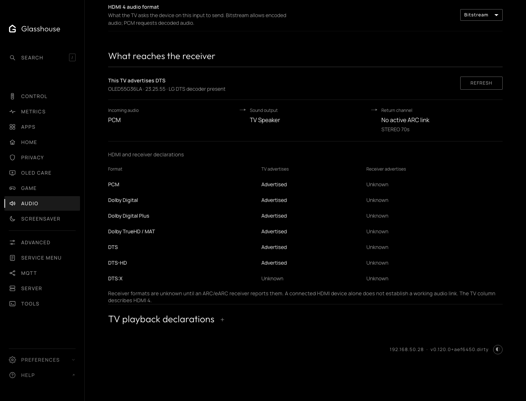This screenshot has width=526, height=401.
Task: Click the OLED55G36LA model info line
Action: coord(167,89)
